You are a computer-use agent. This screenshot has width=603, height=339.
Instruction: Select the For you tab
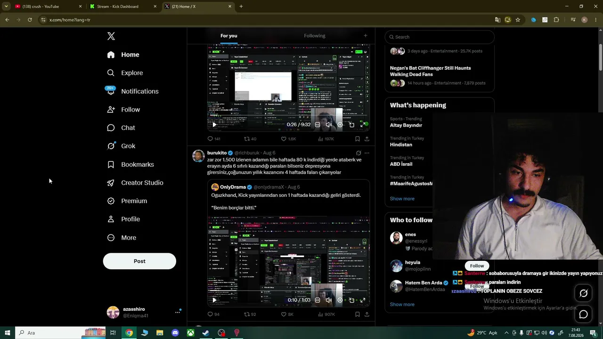[x=229, y=36]
